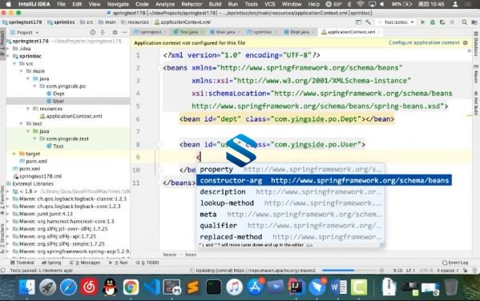480x301 pixels.
Task: Start debugging with the bug icon
Action: pyautogui.click(x=433, y=22)
